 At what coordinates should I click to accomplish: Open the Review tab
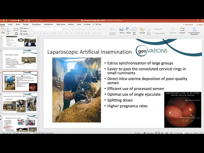pos(71,25)
